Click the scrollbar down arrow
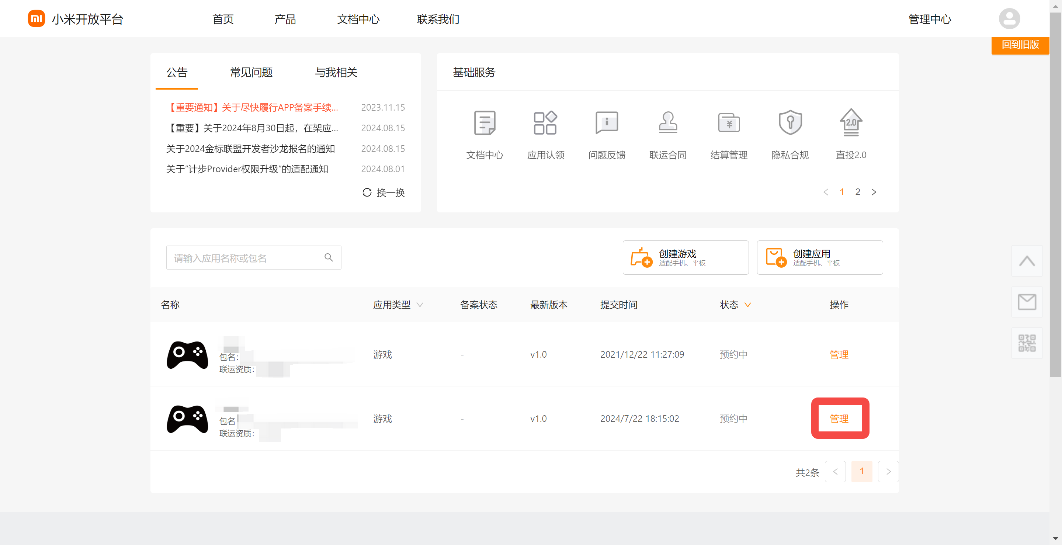The height and width of the screenshot is (545, 1062). click(1055, 539)
